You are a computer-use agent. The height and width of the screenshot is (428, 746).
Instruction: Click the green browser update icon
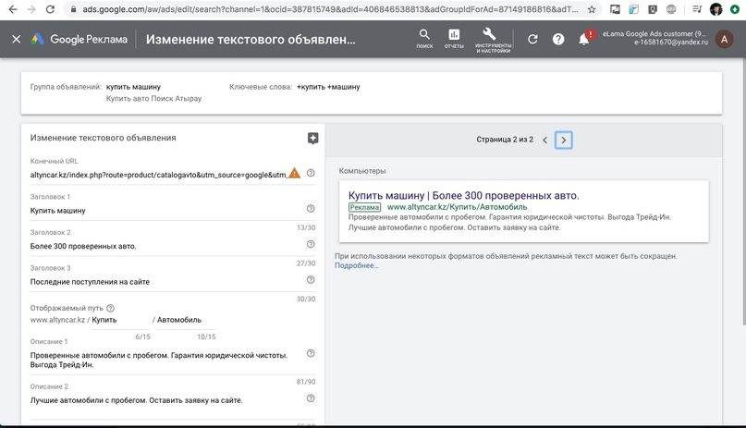tap(735, 9)
